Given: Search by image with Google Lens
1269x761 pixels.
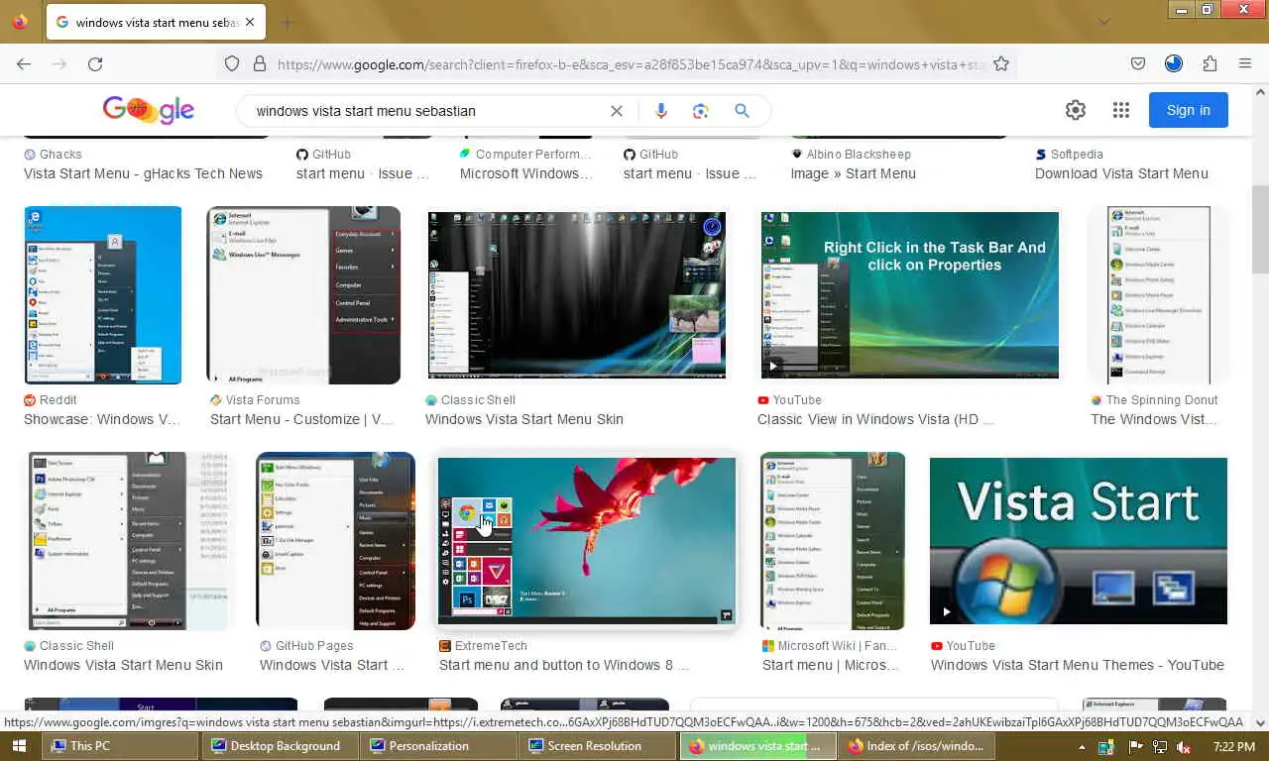Looking at the screenshot, I should click(x=701, y=111).
